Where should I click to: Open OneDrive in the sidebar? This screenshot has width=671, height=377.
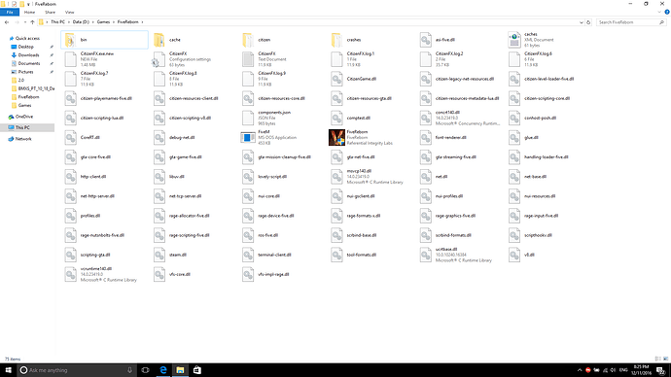[24, 117]
